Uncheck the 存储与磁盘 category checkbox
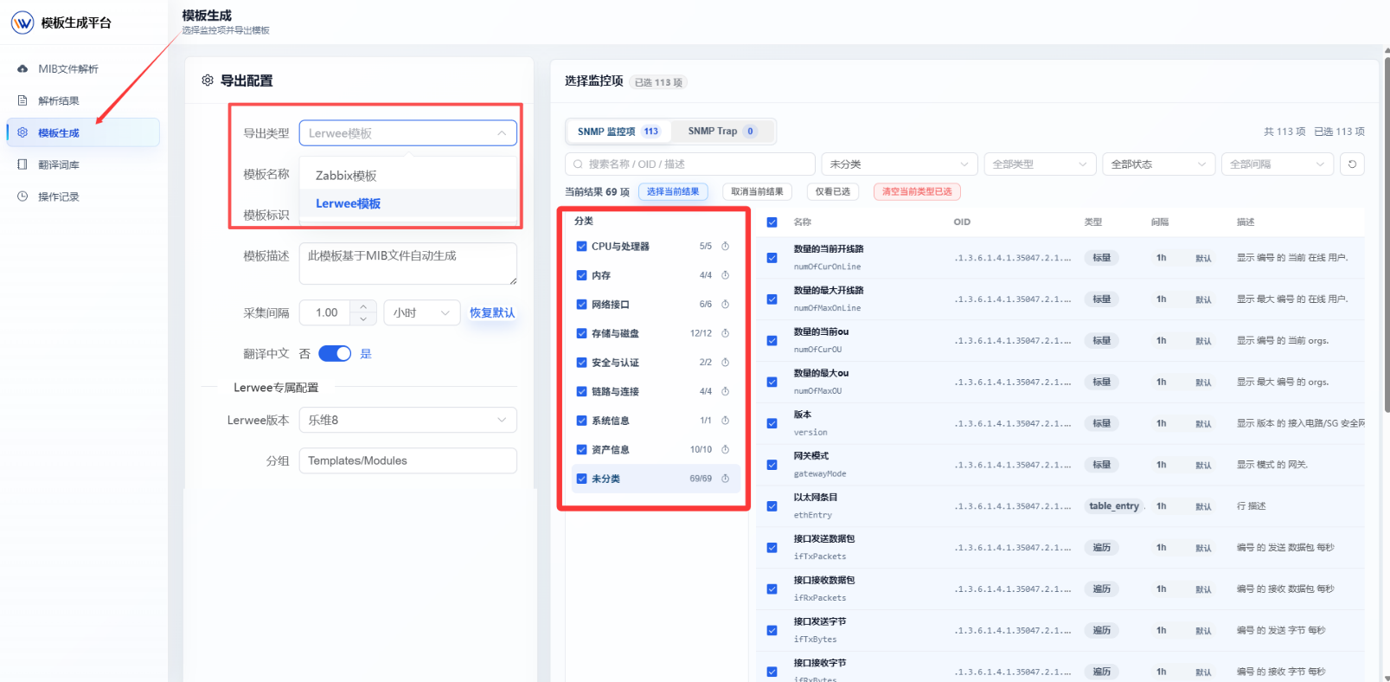 point(581,333)
